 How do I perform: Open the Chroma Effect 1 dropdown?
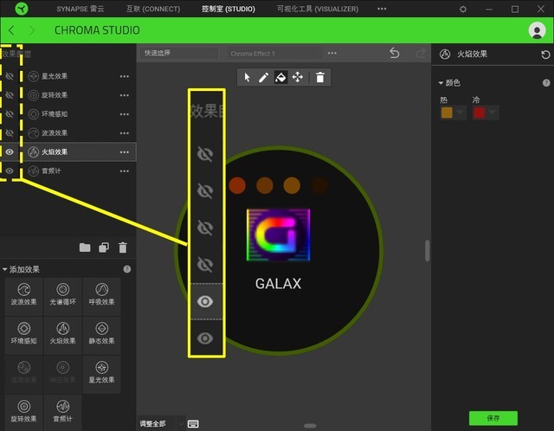tap(274, 54)
